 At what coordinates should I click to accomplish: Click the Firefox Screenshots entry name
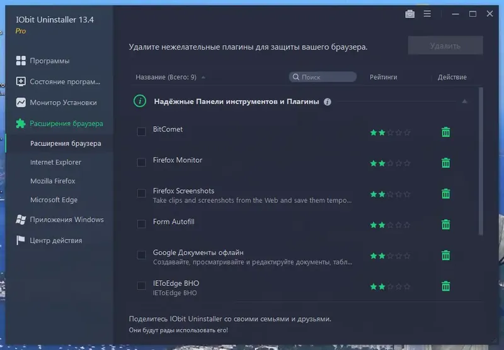pos(183,190)
